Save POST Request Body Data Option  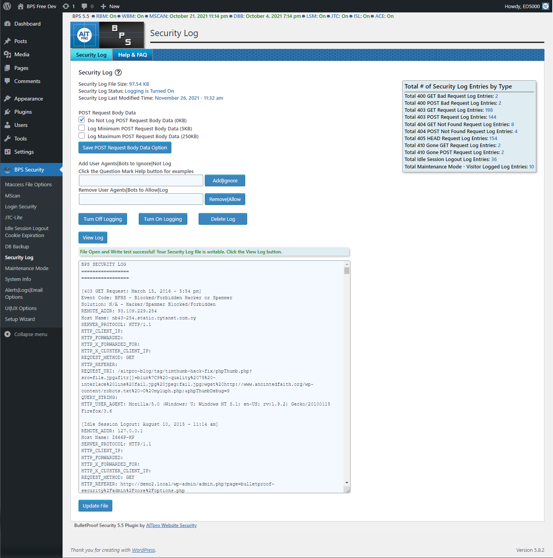125,148
